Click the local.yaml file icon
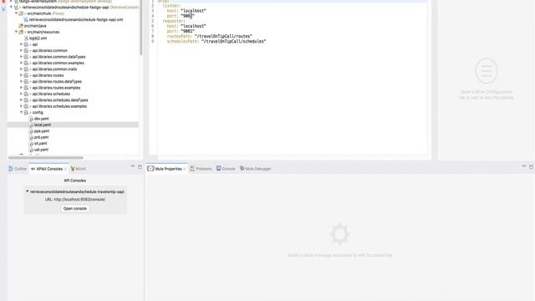Image resolution: width=535 pixels, height=301 pixels. [x=31, y=125]
